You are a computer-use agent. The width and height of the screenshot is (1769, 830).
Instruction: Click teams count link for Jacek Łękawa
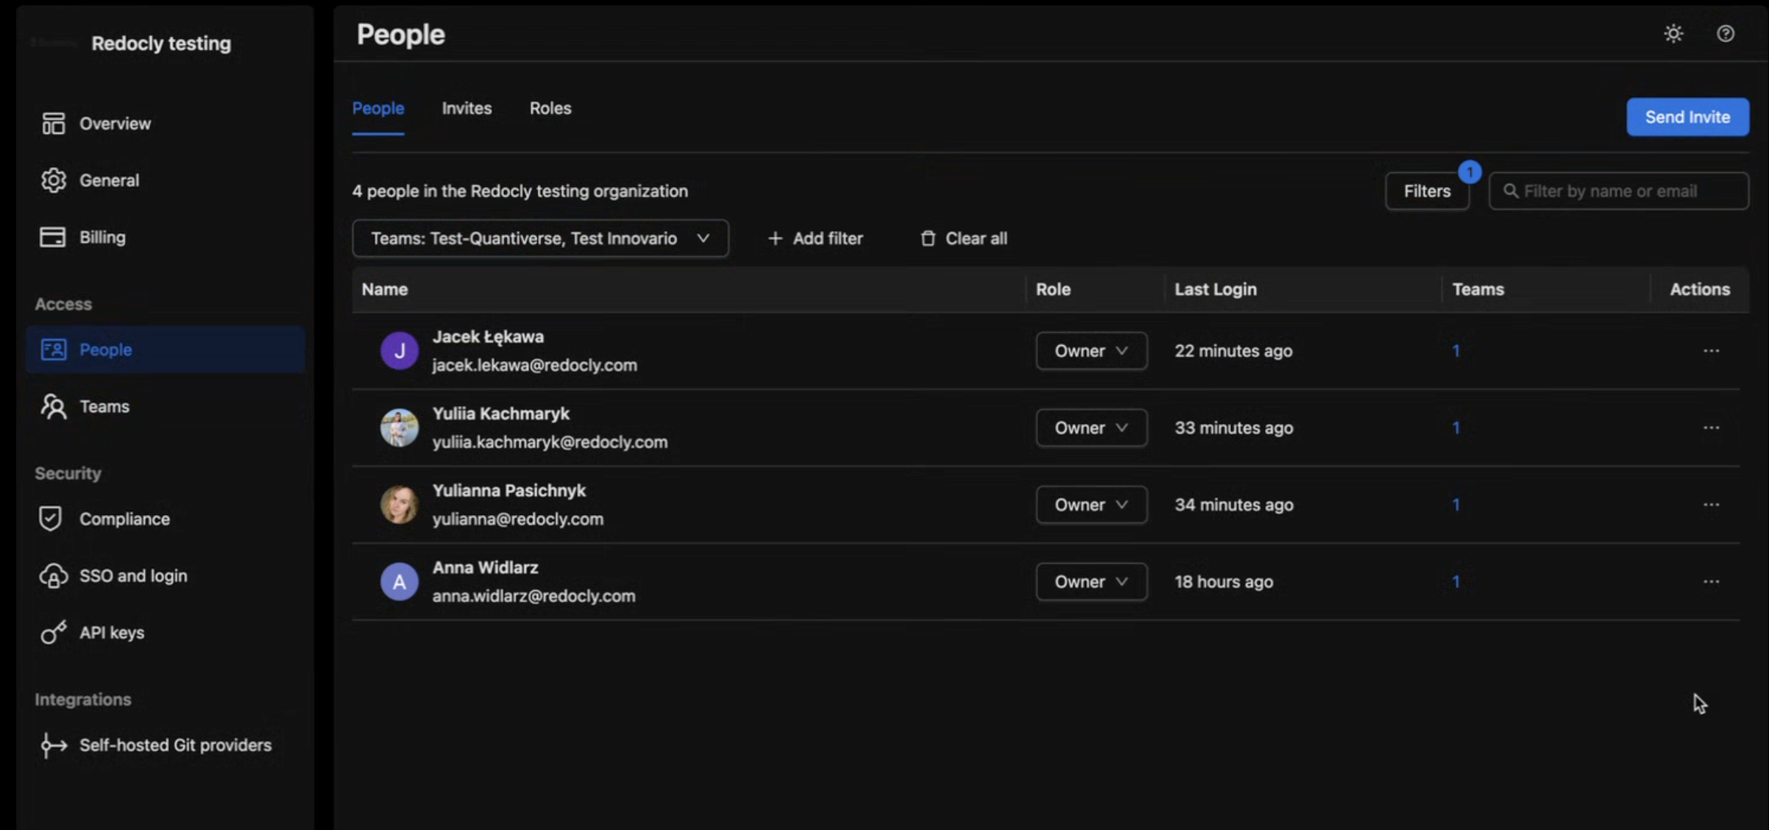coord(1456,351)
